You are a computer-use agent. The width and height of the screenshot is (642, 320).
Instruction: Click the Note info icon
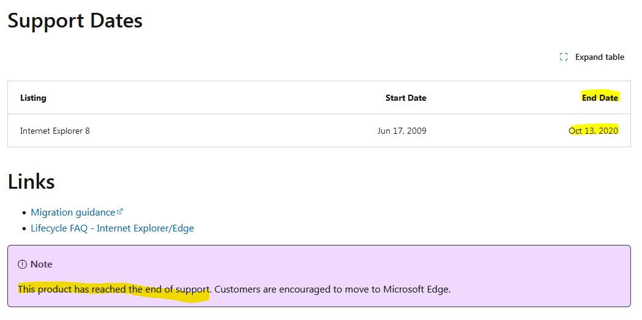(x=23, y=264)
